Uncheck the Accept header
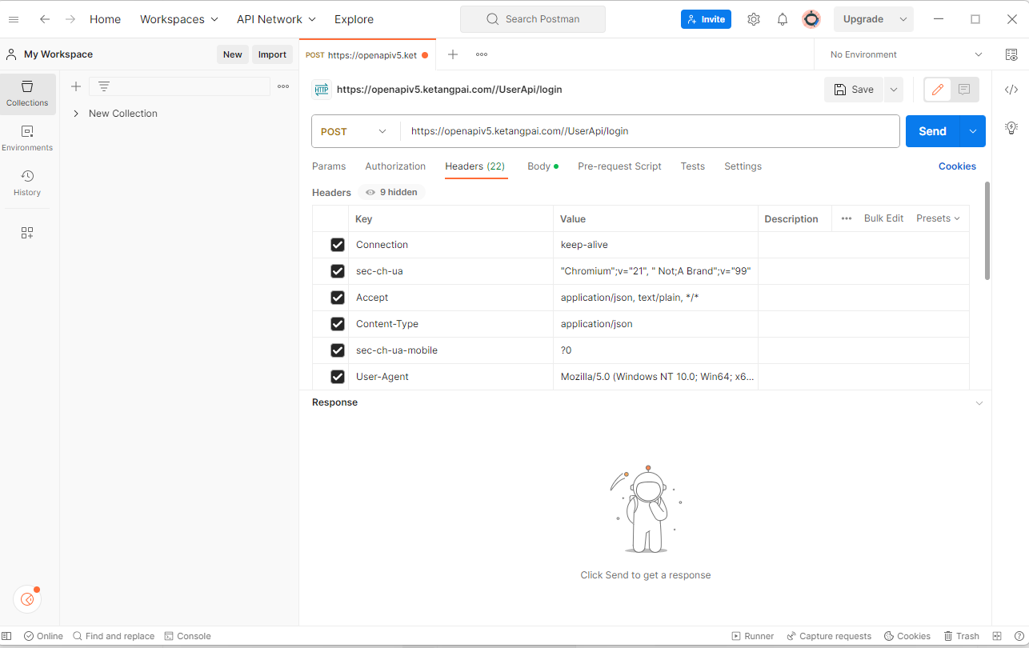 [338, 298]
